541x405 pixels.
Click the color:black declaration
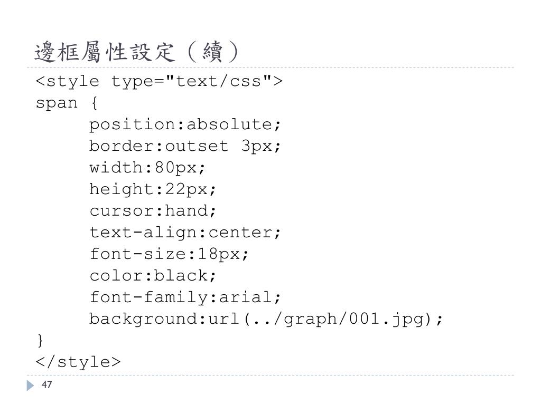(x=153, y=275)
